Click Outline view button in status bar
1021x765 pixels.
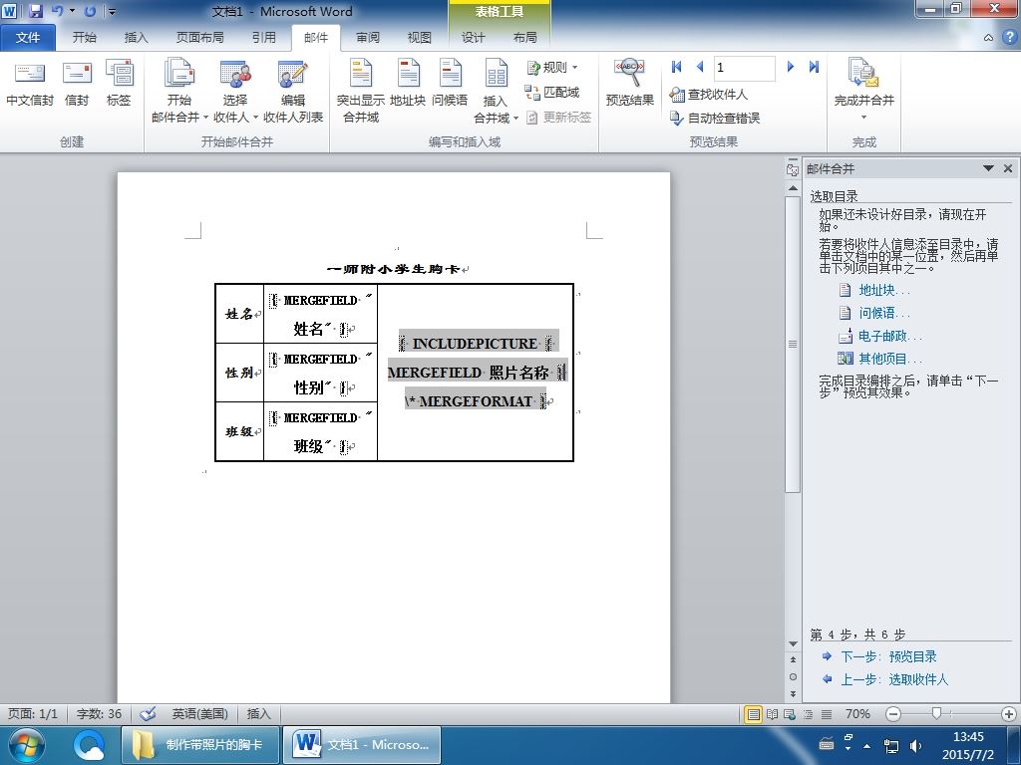pyautogui.click(x=808, y=714)
